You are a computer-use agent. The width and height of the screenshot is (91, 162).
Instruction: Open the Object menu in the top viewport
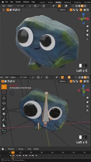click(10, 6)
